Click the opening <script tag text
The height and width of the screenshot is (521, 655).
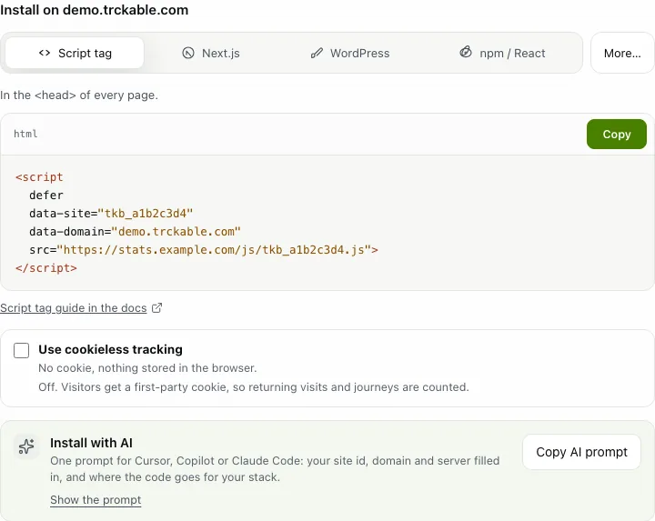39,177
